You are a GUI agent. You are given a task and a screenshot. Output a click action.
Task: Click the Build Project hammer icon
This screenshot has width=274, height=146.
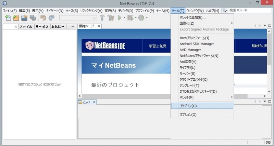(x=102, y=18)
